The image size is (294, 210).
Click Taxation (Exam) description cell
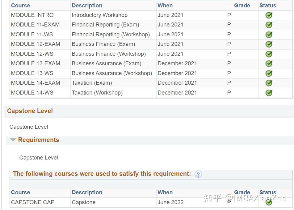(x=92, y=83)
